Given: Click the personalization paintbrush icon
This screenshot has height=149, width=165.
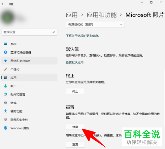Looking at the screenshot, I should coord(6,69).
